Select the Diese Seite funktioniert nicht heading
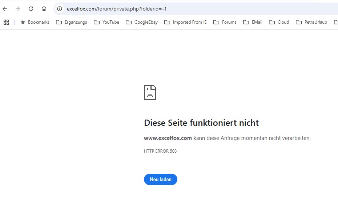 point(201,123)
